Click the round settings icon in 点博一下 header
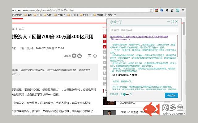This screenshot has width=198, height=123. 173,22
